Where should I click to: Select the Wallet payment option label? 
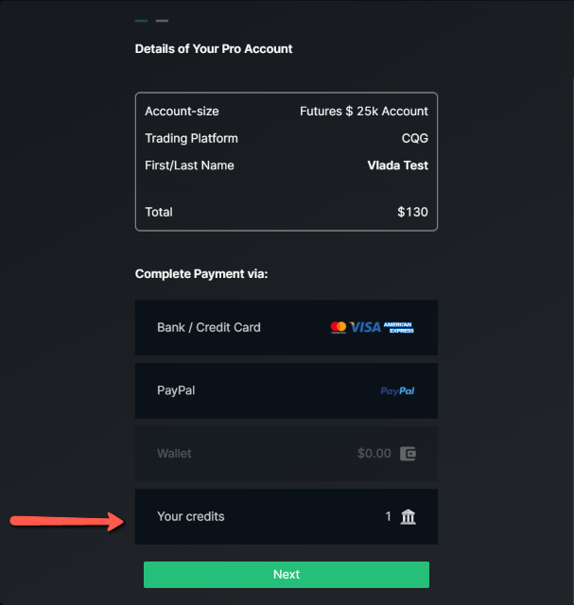click(x=174, y=454)
